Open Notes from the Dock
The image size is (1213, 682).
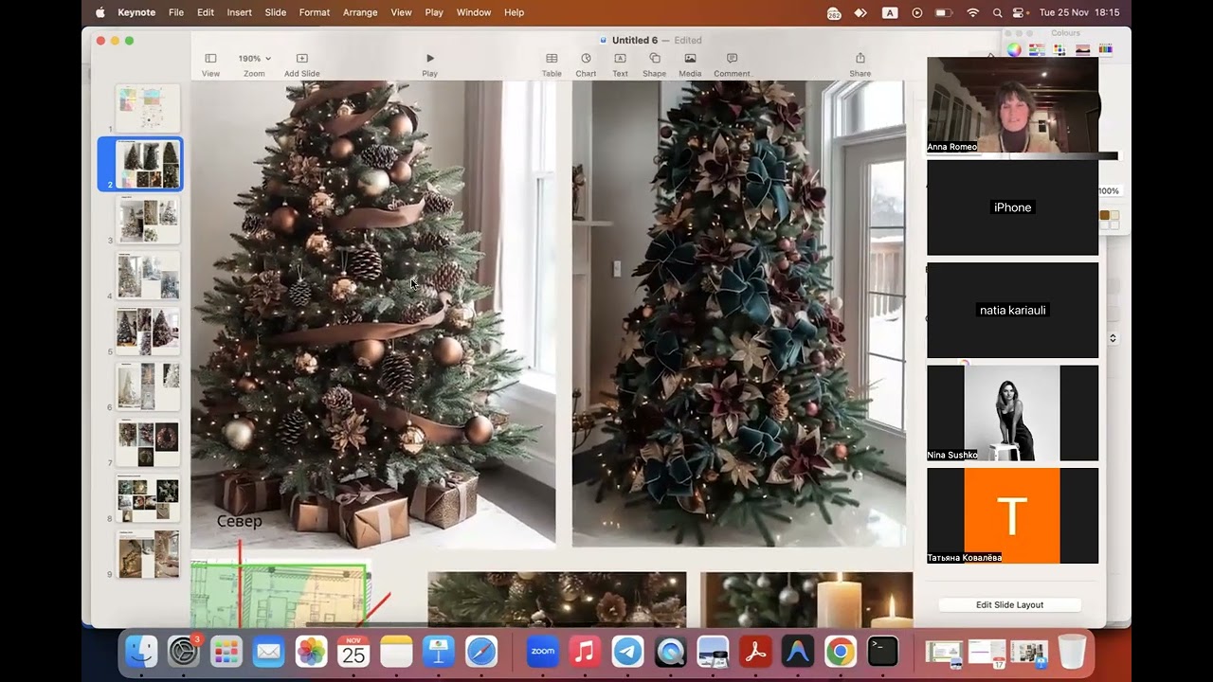pyautogui.click(x=396, y=652)
